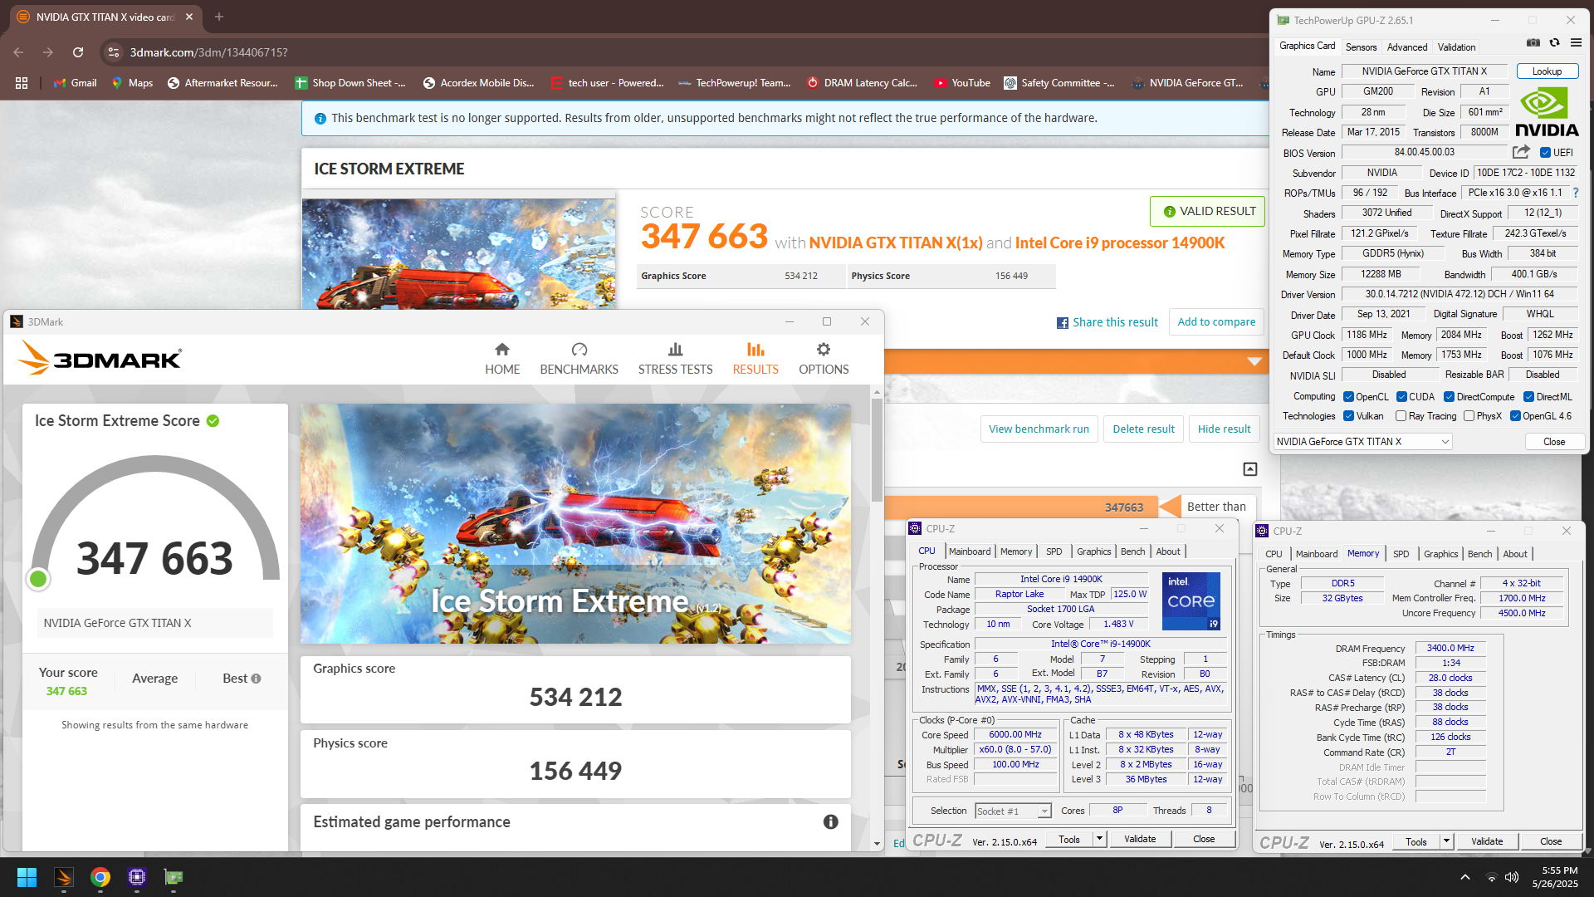Click the Lookup button in GPU-Z
The image size is (1594, 897).
coord(1547,71)
